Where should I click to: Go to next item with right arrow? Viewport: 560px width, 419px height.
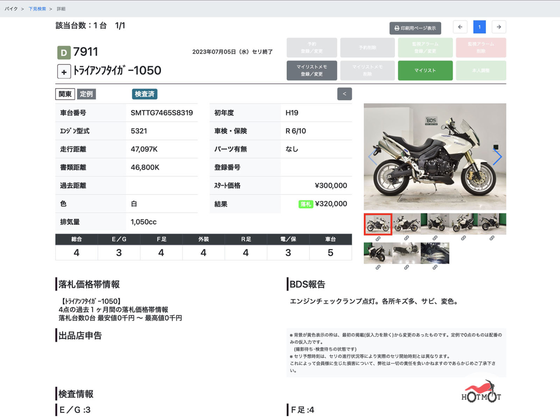pos(499,27)
